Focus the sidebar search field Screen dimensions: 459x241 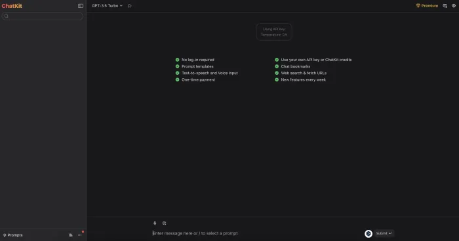pos(43,16)
